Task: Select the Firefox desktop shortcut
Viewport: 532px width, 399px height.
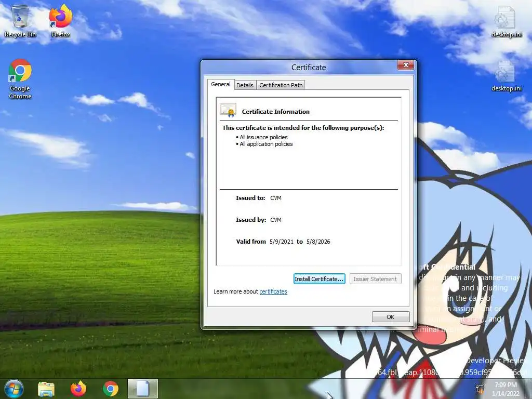Action: point(61,21)
